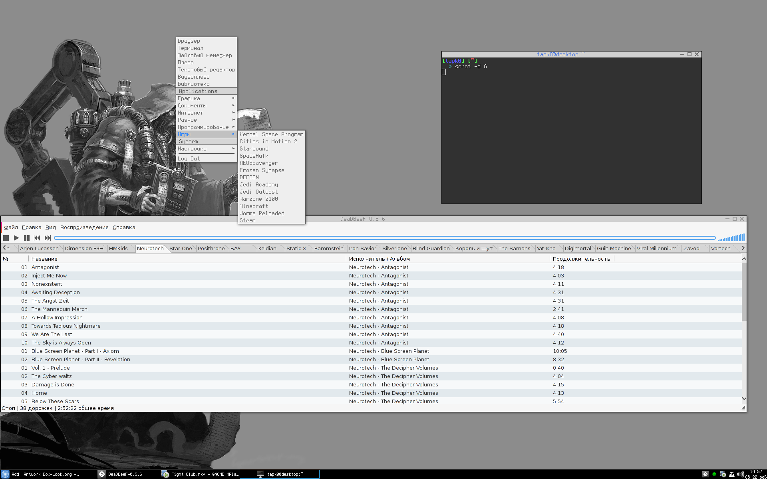Select track Awaiting Deception
The height and width of the screenshot is (479, 767).
tap(371, 292)
